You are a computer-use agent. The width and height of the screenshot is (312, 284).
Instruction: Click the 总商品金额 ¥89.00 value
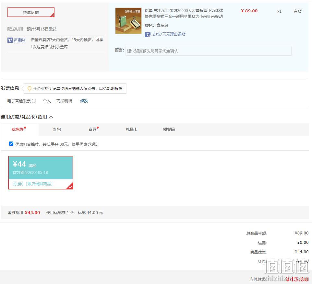click(x=301, y=233)
